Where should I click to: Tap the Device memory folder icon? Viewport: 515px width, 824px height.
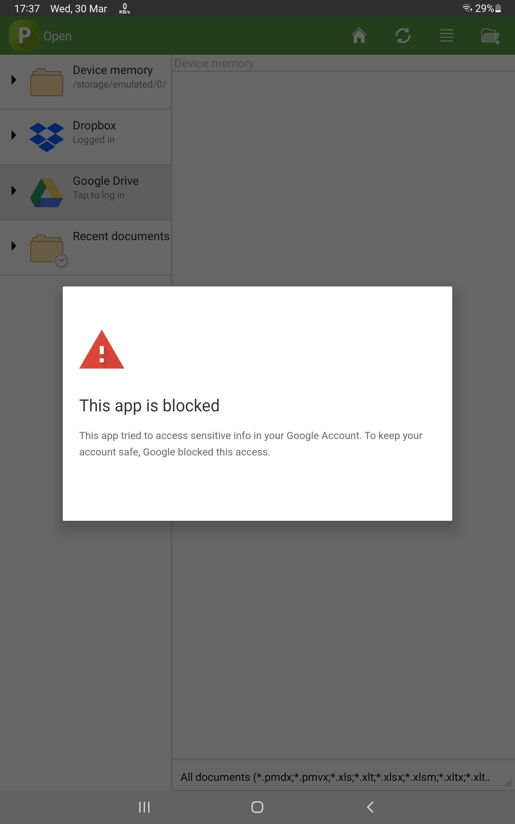click(47, 82)
